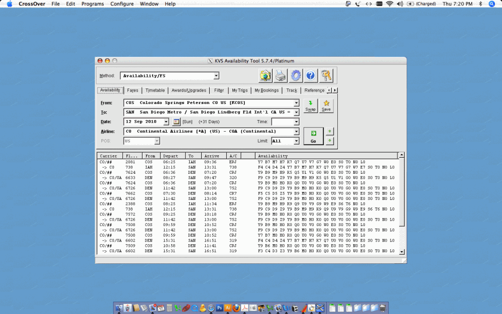This screenshot has height=314, width=502.
Task: Click the Depart column header
Action: tap(173, 156)
